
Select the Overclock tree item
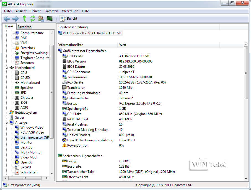[x=28, y=48]
